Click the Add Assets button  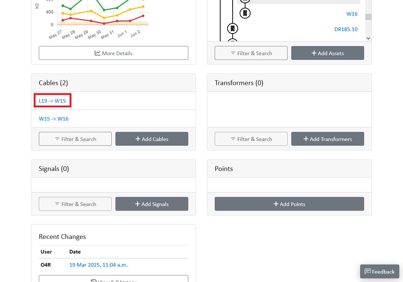tap(328, 53)
